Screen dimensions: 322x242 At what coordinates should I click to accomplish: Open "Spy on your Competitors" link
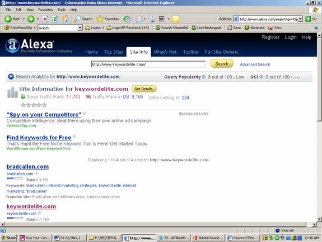(x=44, y=115)
